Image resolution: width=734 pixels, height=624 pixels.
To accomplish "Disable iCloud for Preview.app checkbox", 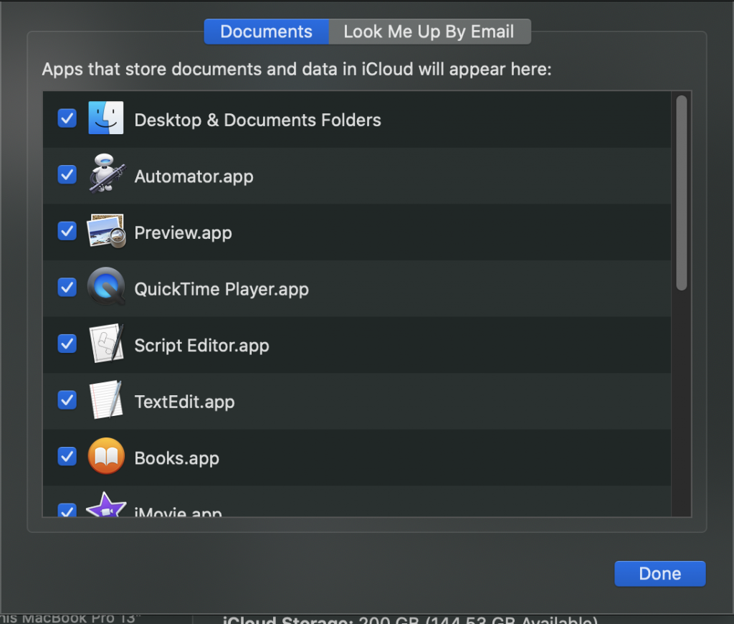I will tap(67, 230).
